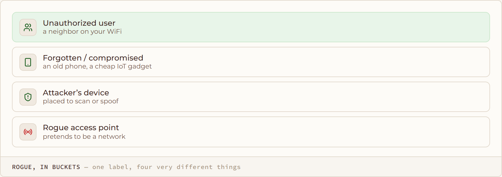Select the Attacker's device card
Screen dimensions: 502x177
(251, 97)
